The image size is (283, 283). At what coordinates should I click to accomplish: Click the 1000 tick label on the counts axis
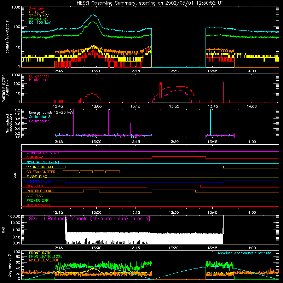[x=16, y=7]
